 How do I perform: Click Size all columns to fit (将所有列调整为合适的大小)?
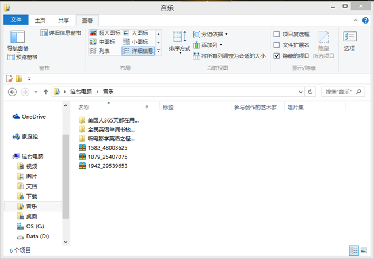(x=229, y=56)
